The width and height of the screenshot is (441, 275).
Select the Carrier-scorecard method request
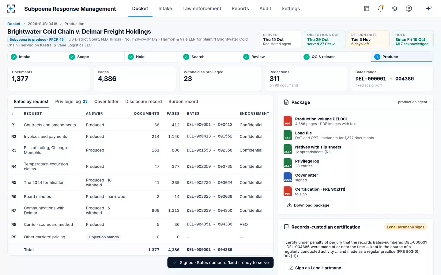pos(140,224)
